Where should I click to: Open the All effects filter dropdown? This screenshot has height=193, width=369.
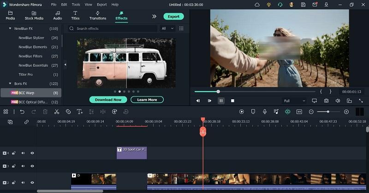point(167,28)
